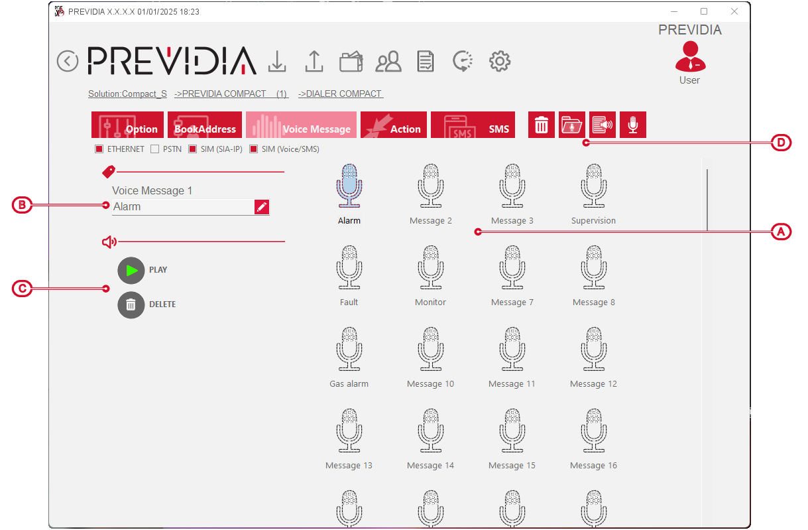This screenshot has height=530, width=808.
Task: Click the Voice Message 1 name field
Action: pyautogui.click(x=182, y=207)
